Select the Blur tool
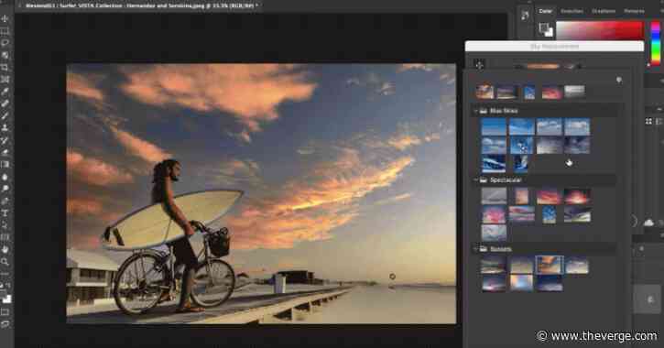This screenshot has height=348, width=664. coord(5,177)
